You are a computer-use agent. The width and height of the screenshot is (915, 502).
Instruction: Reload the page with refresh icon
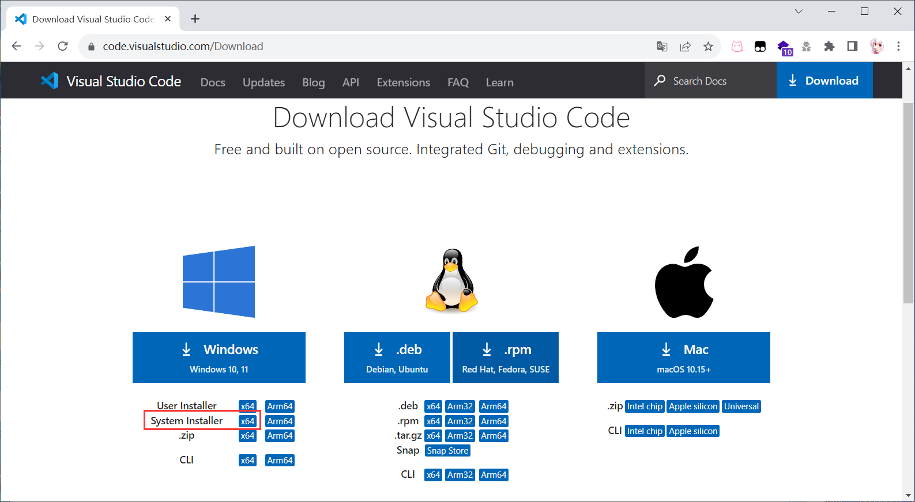pos(63,46)
